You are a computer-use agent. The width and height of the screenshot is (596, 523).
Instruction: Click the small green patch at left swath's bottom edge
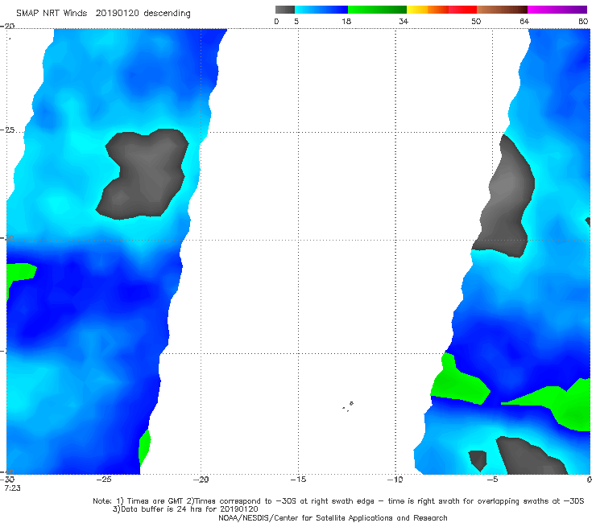pos(144,447)
